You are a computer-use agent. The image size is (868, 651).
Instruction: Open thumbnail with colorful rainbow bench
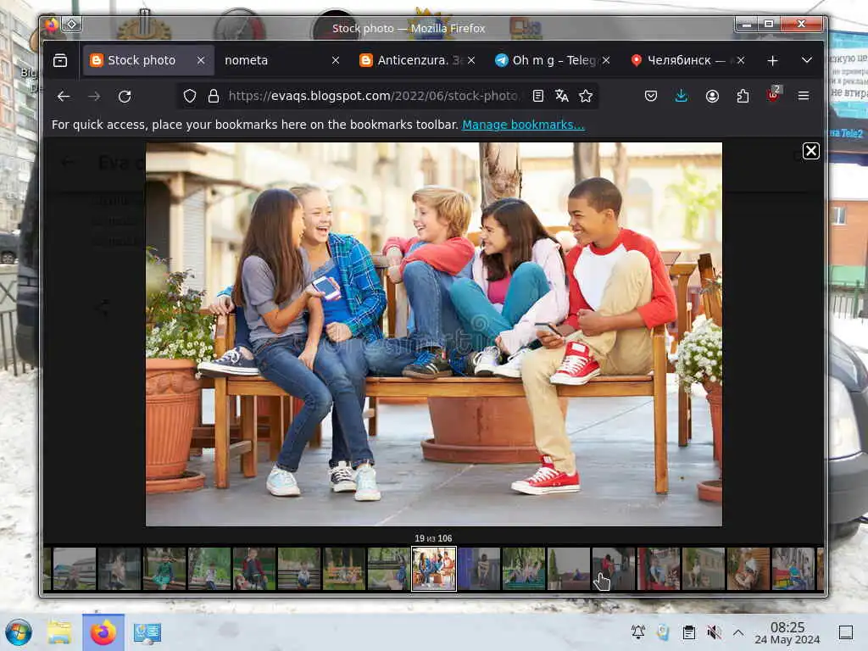pyautogui.click(x=793, y=569)
